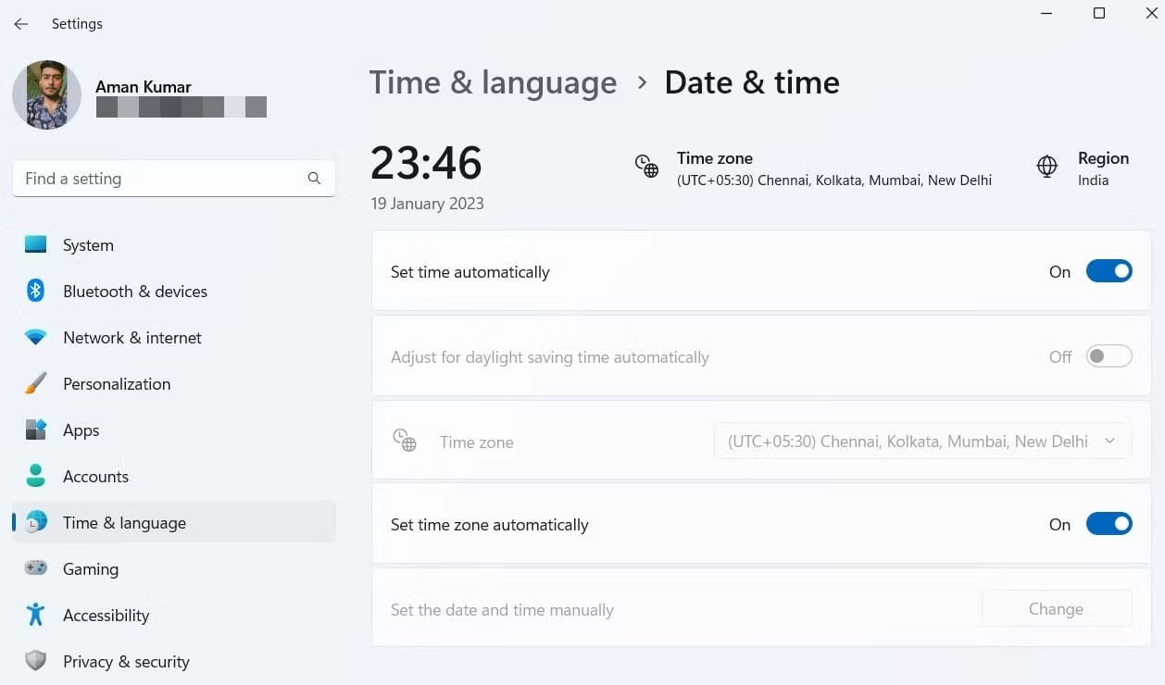Turn off Set time automatically
The image size is (1165, 685).
point(1109,271)
